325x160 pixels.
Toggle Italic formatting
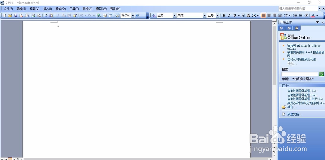click(x=229, y=16)
